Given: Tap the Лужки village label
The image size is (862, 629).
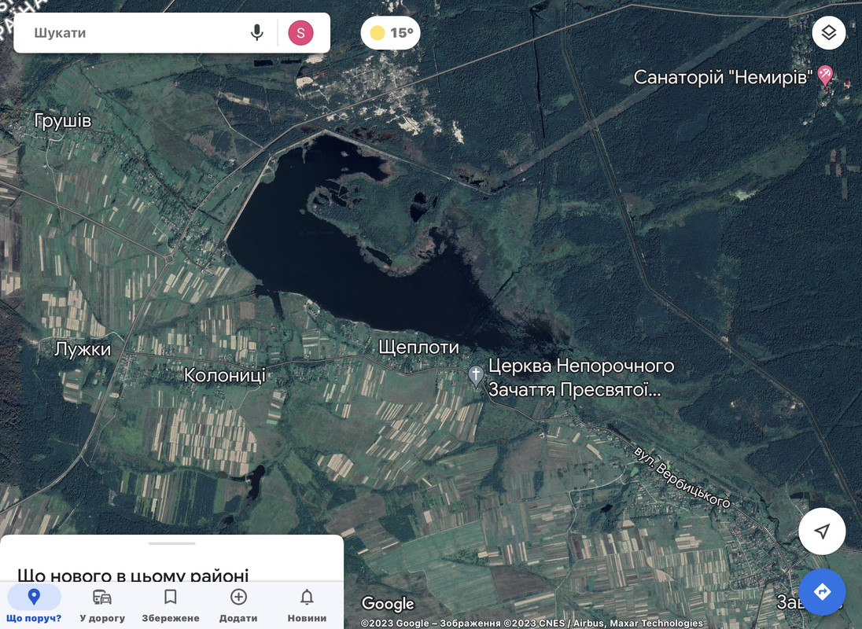Looking at the screenshot, I should point(83,349).
